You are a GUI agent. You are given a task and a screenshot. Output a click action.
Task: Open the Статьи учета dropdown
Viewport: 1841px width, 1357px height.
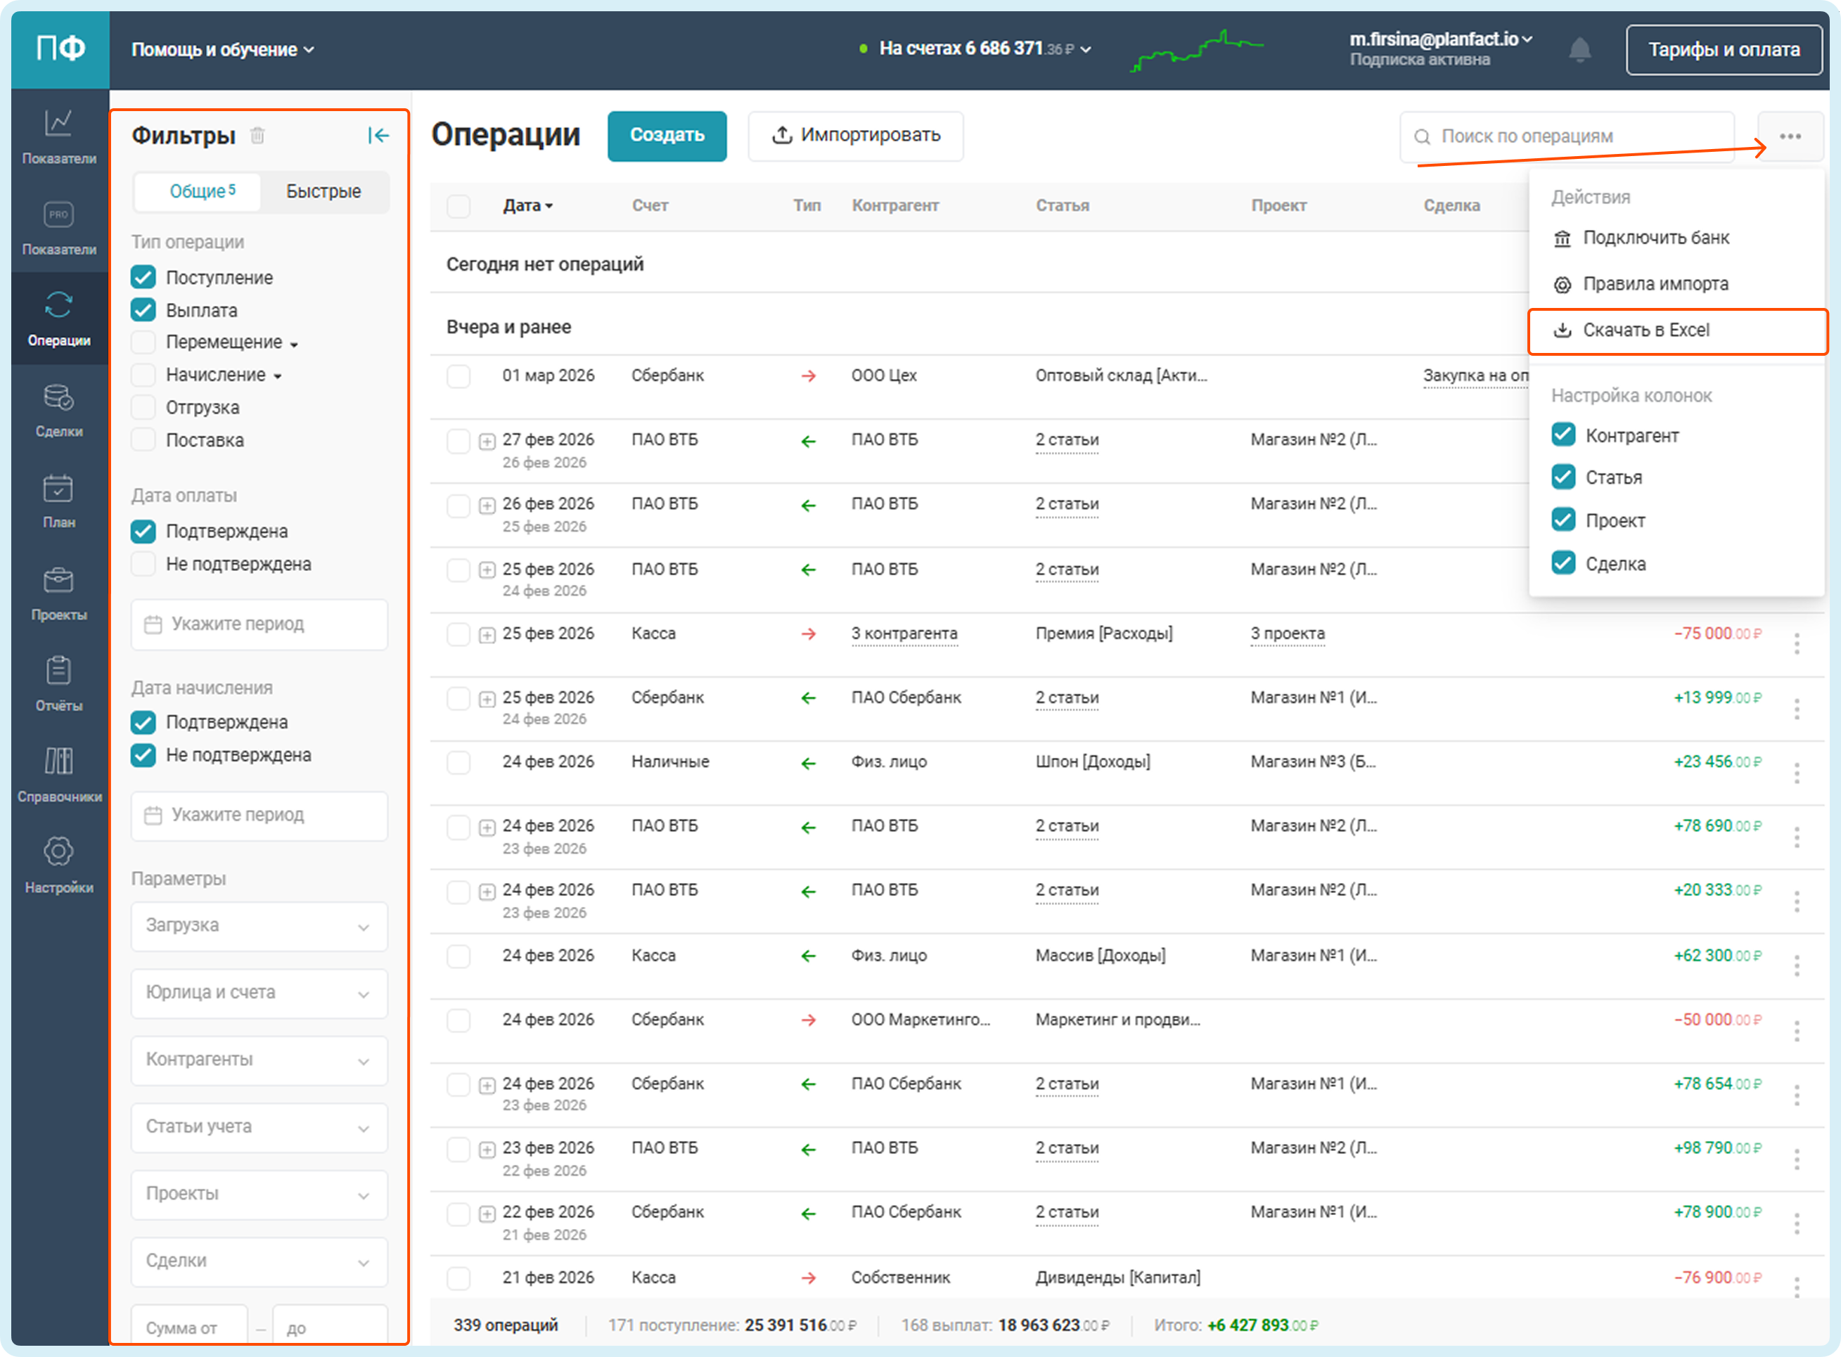tap(259, 1127)
